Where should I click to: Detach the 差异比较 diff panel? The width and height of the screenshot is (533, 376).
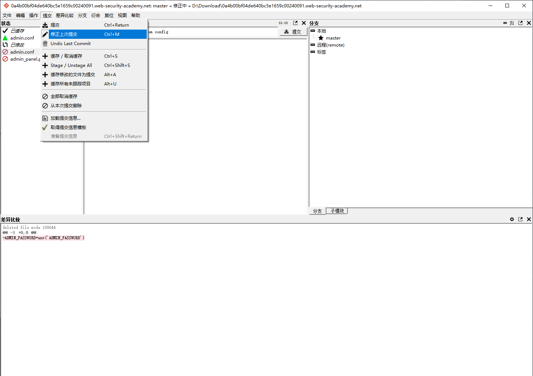[520, 219]
